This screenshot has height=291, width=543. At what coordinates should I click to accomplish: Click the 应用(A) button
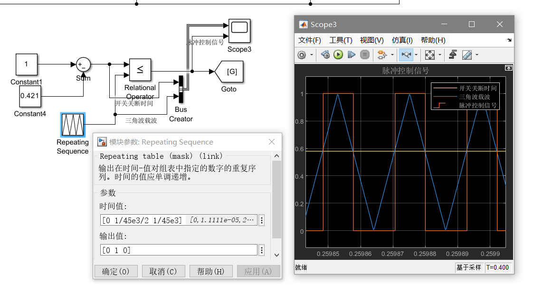click(x=258, y=271)
